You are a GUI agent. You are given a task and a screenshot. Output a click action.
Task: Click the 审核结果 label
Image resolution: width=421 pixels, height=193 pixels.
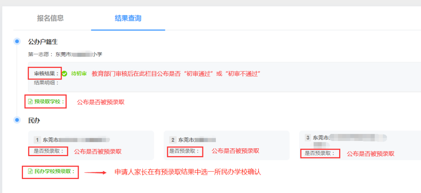tap(46, 73)
